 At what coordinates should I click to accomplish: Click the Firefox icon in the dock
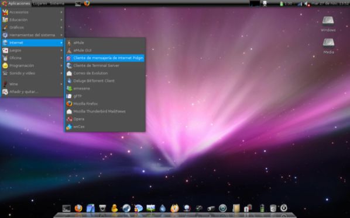click(x=78, y=208)
